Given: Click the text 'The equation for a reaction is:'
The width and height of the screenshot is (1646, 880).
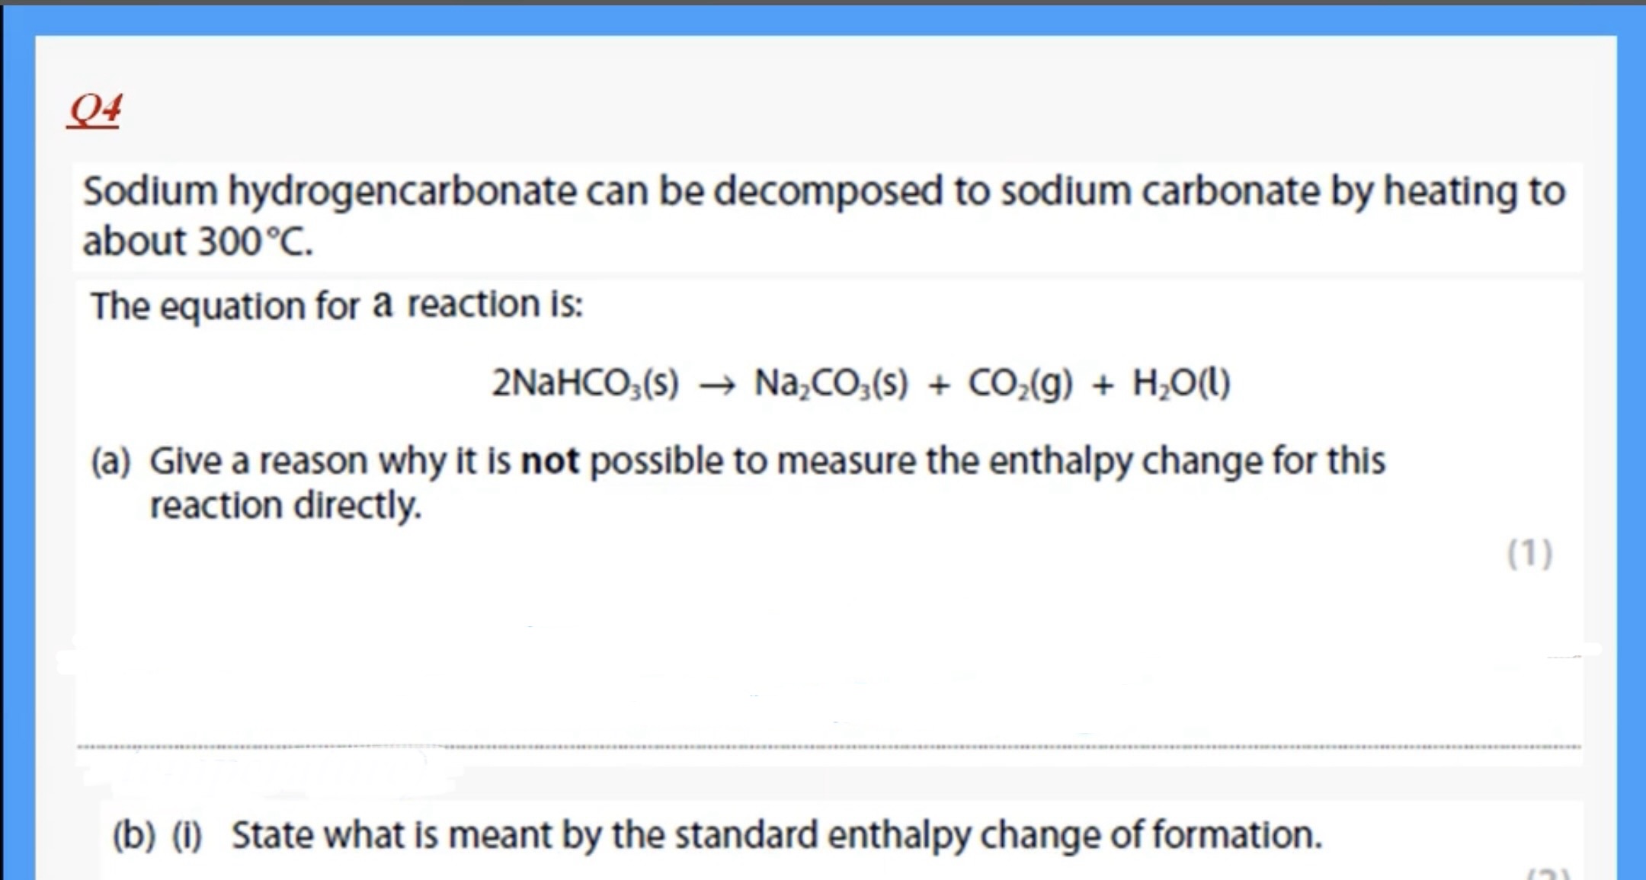Looking at the screenshot, I should point(336,305).
